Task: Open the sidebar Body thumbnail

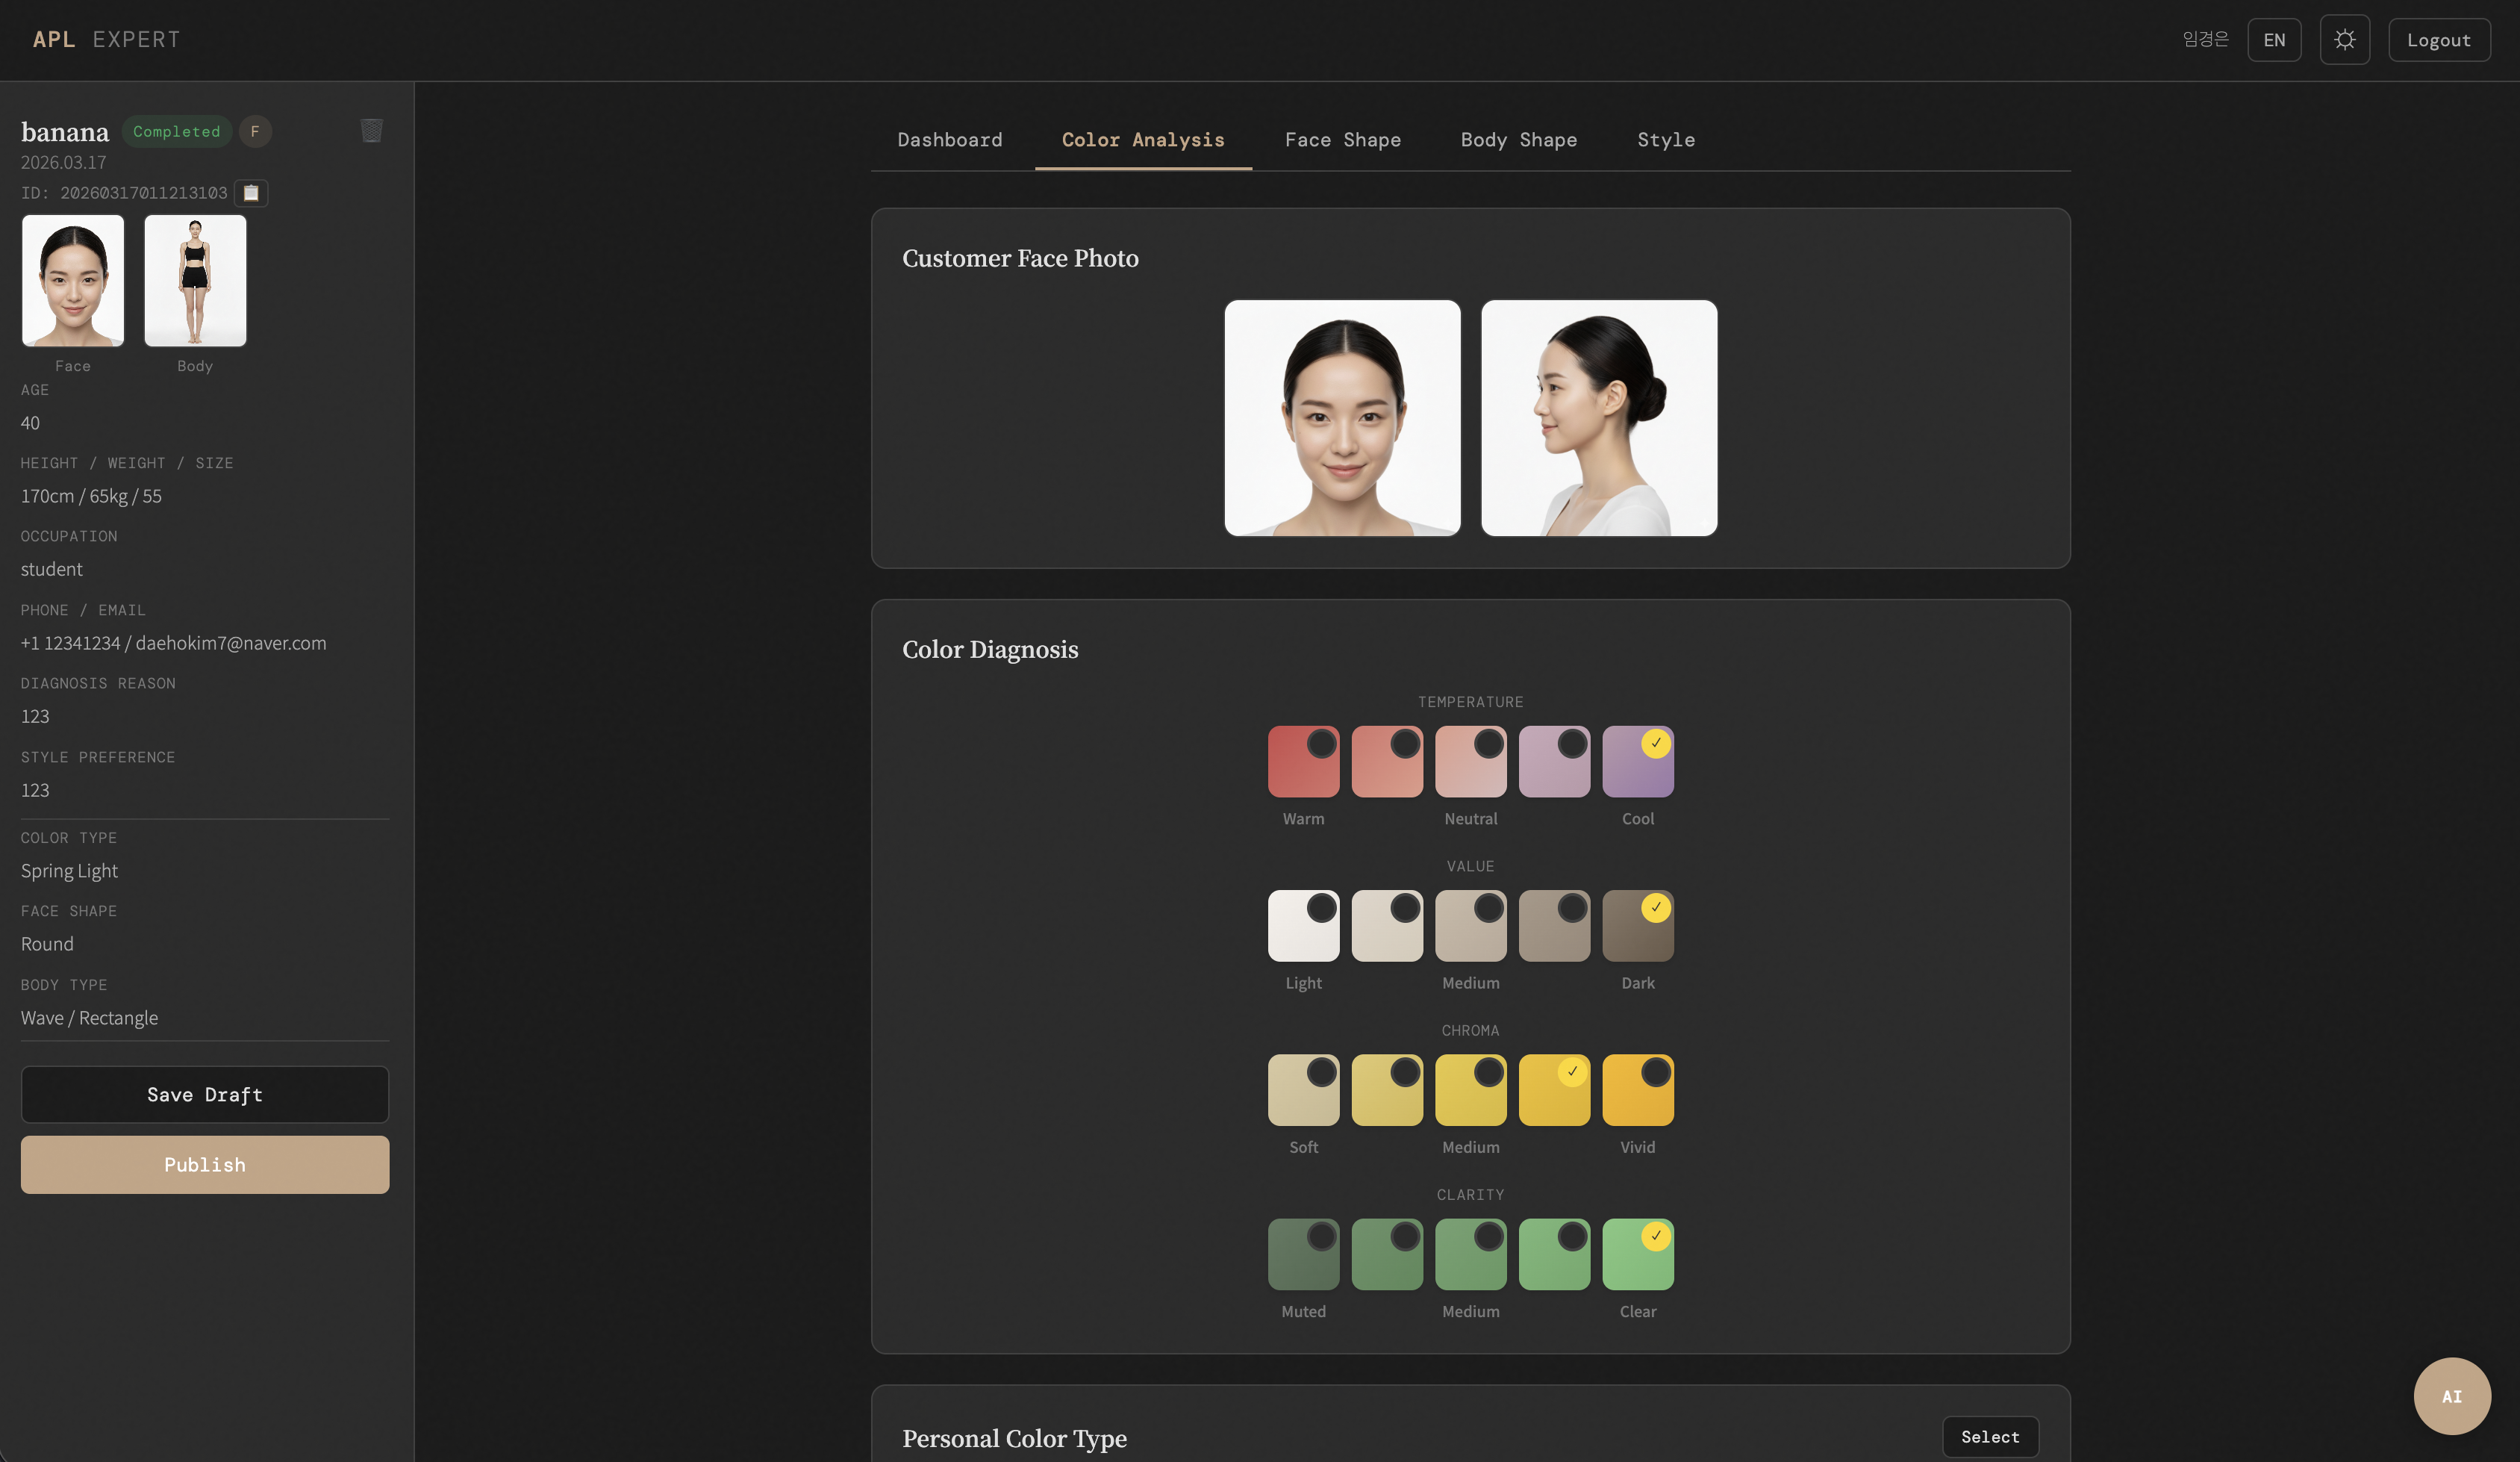Action: (195, 281)
